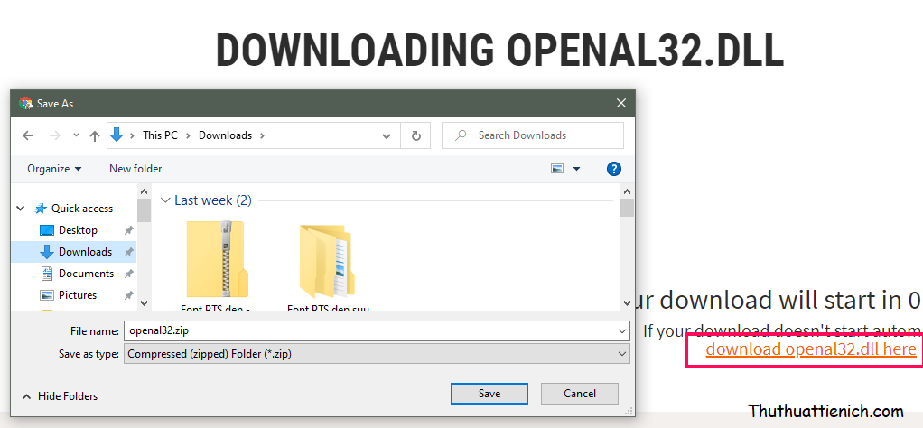Click the navigation pane scroll up arrow
Screen dimensions: 923x428
pos(145,191)
